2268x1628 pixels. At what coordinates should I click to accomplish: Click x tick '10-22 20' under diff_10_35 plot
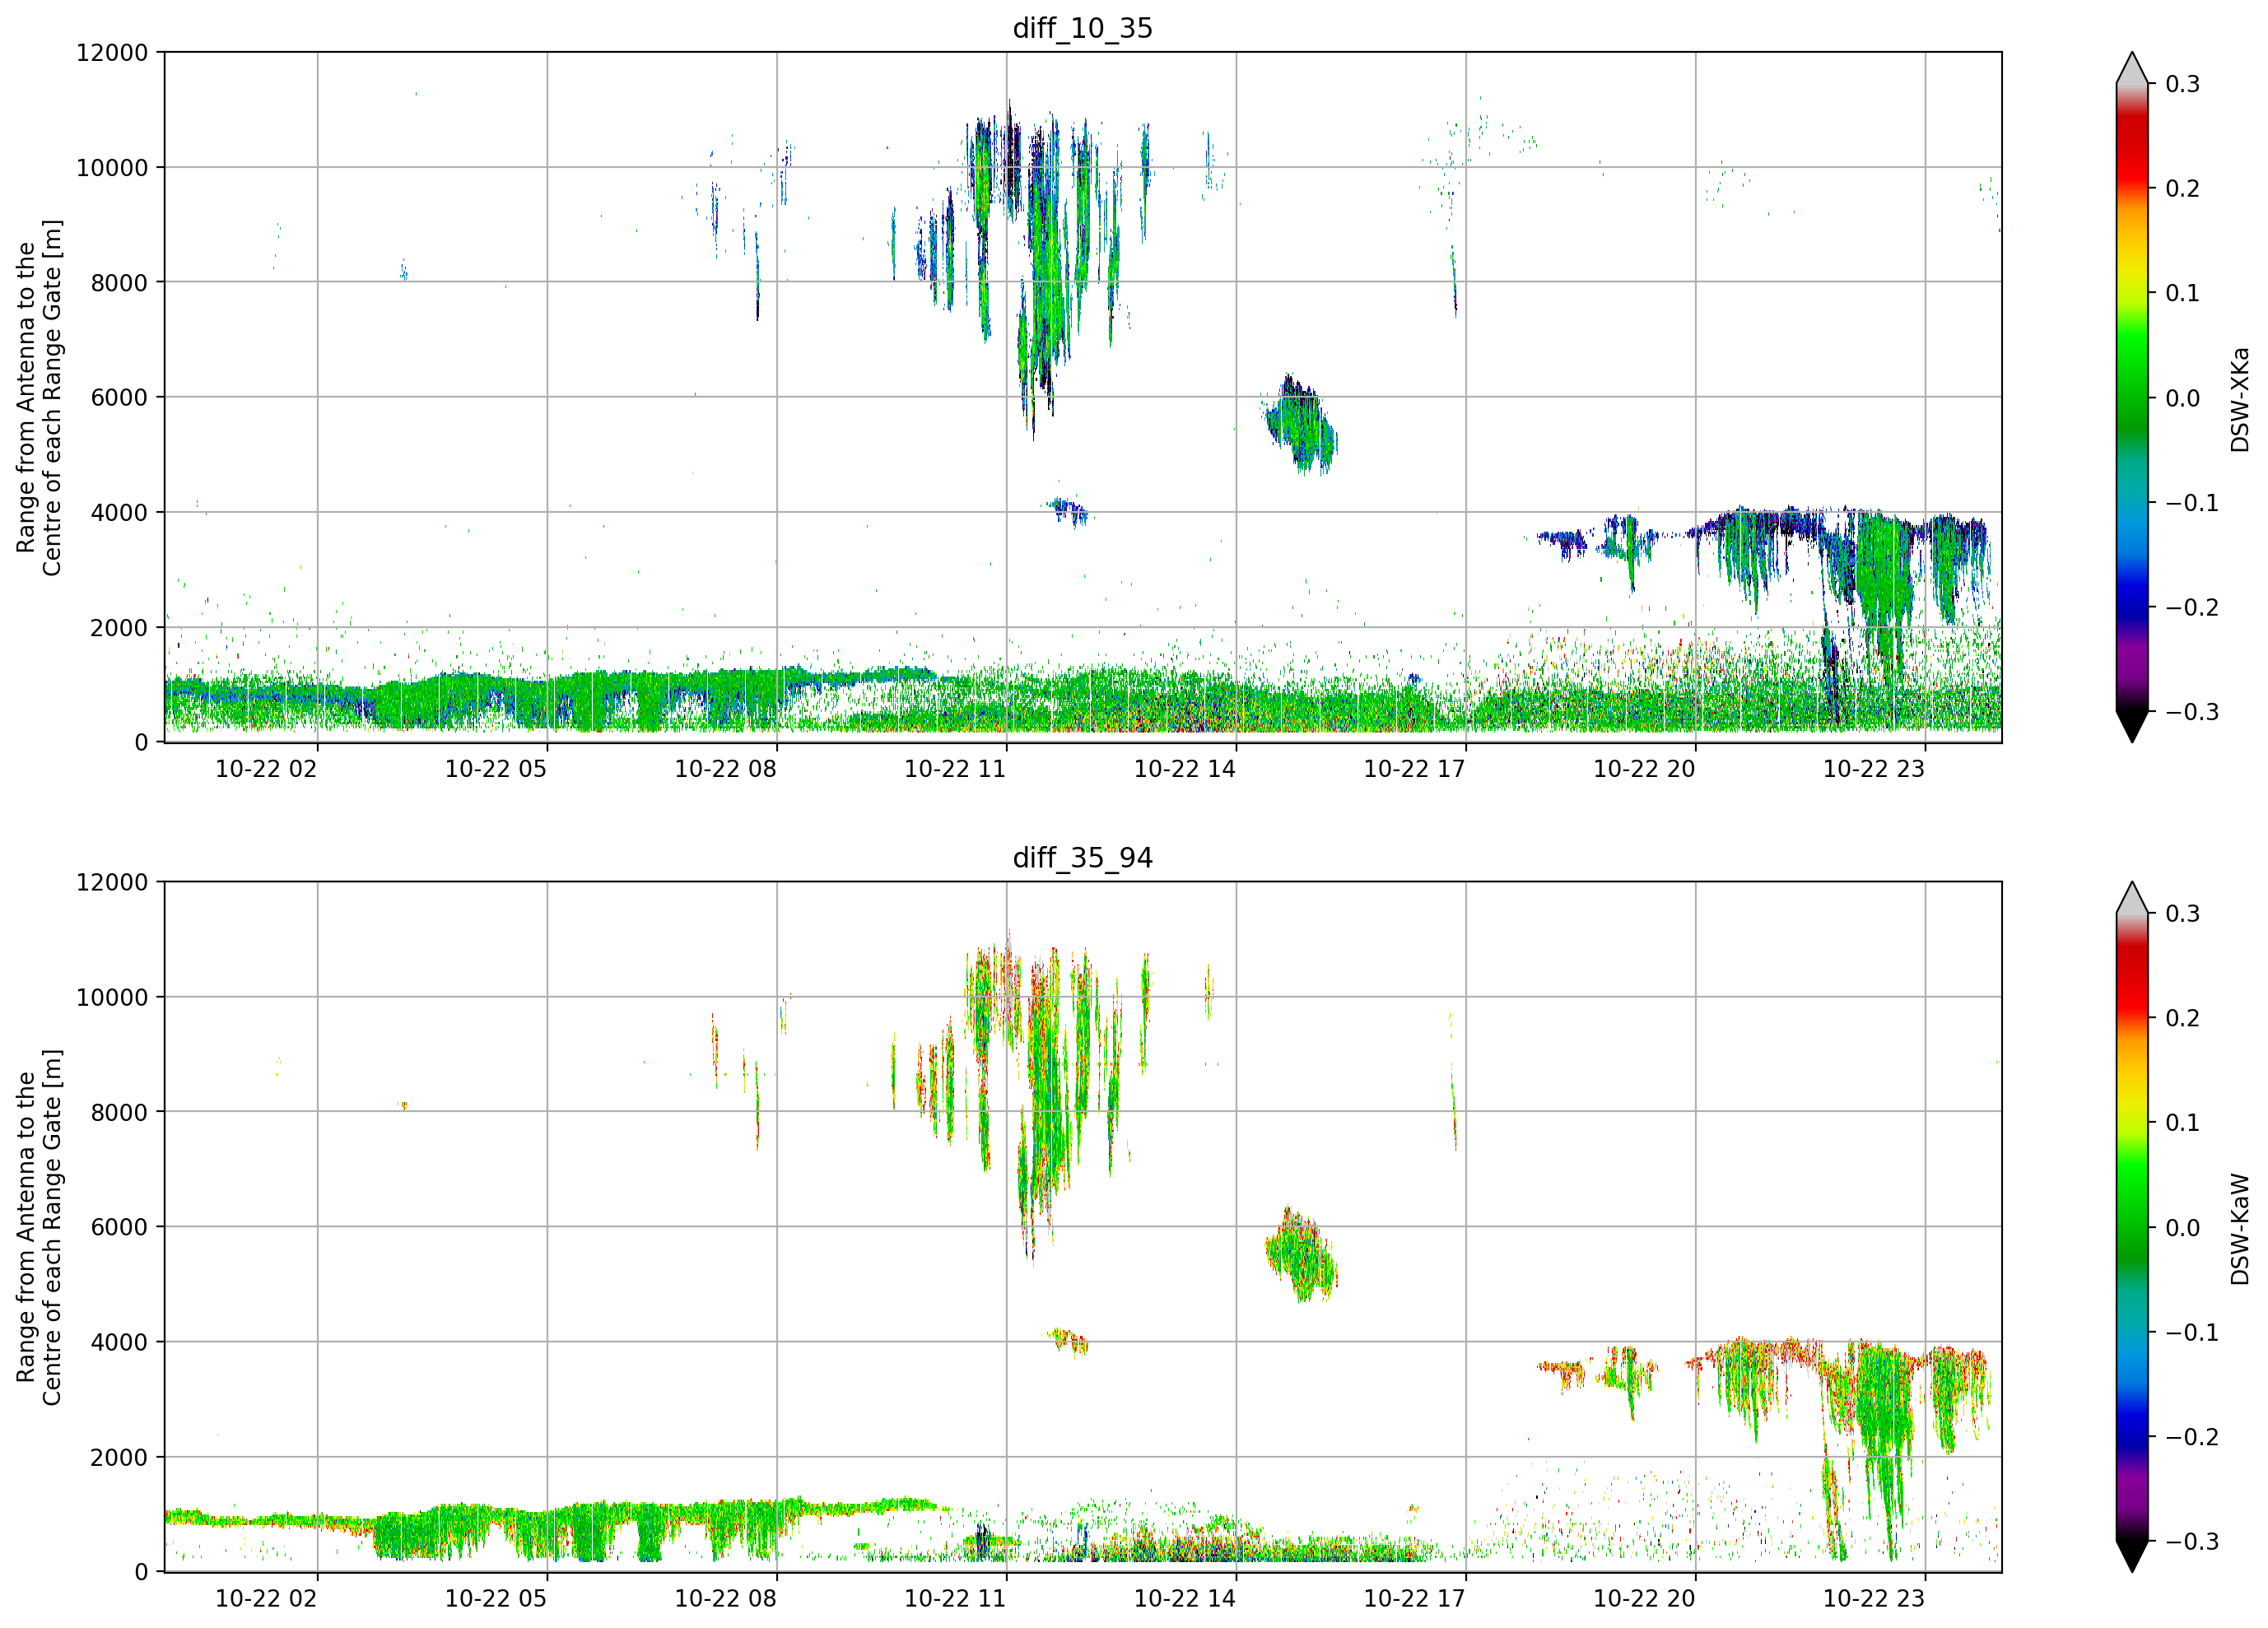(x=1644, y=769)
